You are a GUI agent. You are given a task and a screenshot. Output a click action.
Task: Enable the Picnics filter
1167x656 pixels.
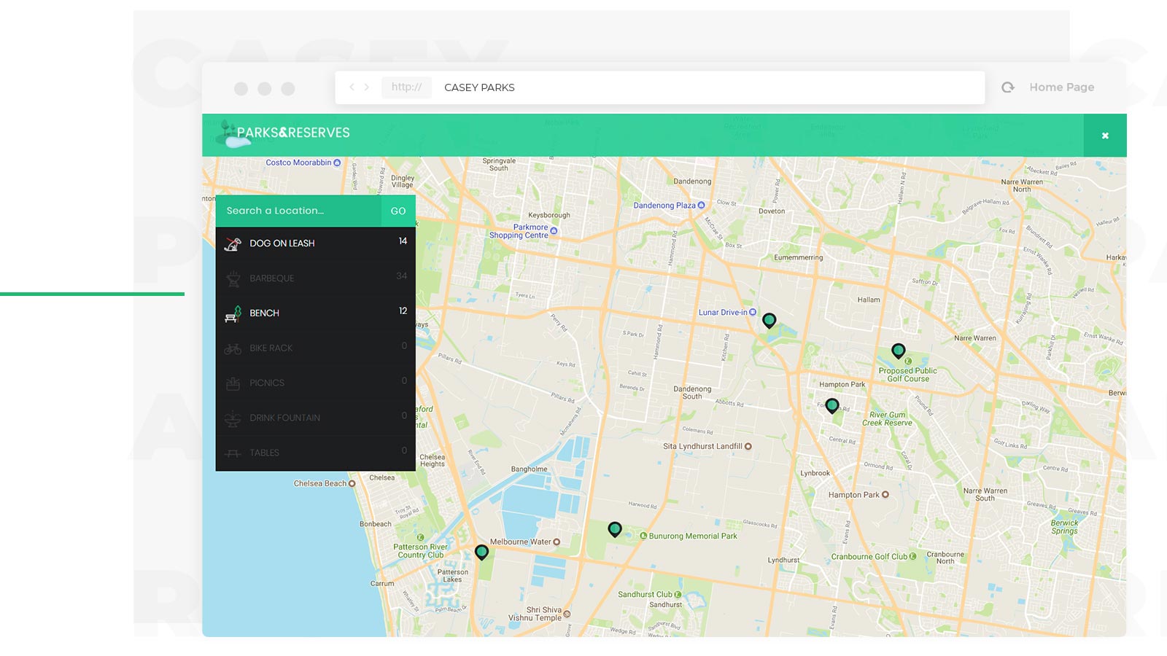(315, 383)
